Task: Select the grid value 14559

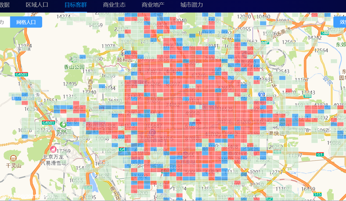Action: 96,25
